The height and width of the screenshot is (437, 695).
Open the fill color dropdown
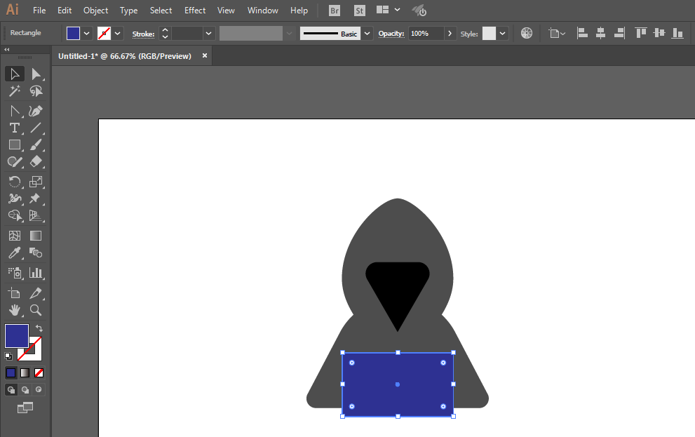87,34
